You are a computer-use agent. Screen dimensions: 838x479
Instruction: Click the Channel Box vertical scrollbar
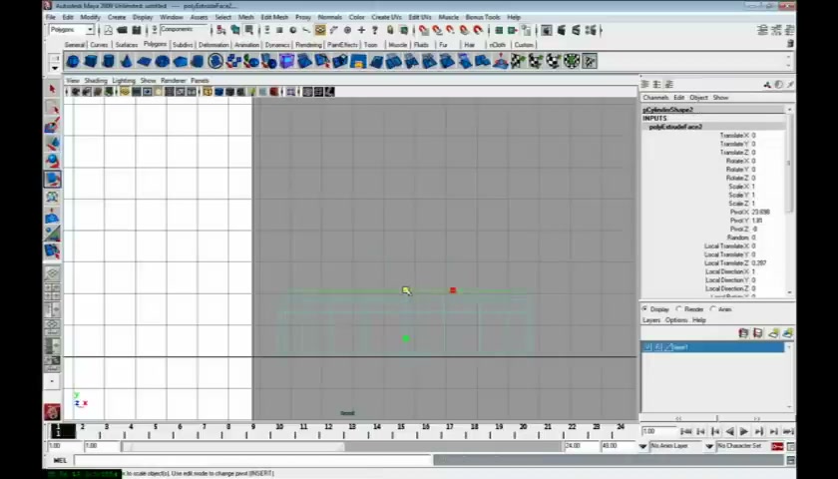790,201
